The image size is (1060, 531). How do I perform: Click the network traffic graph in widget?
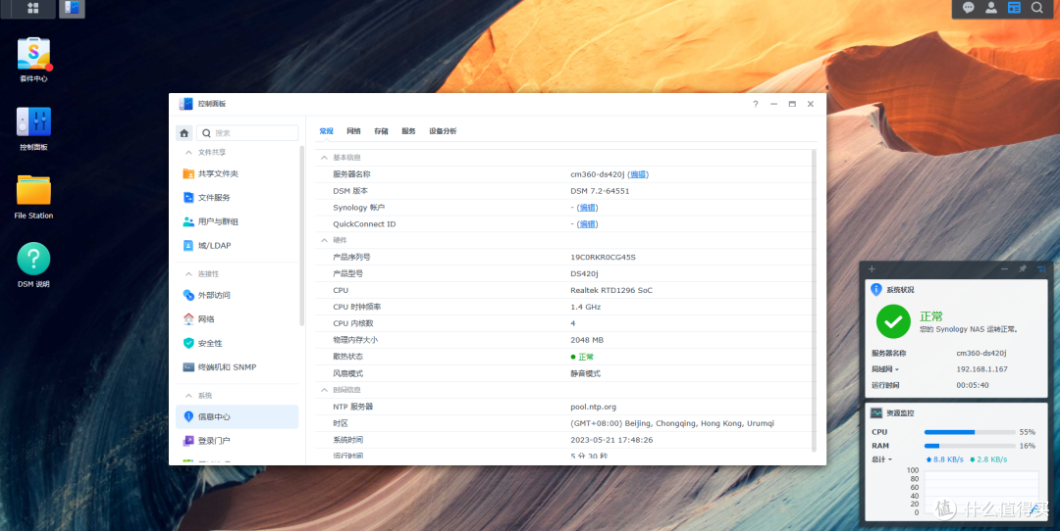click(x=980, y=492)
